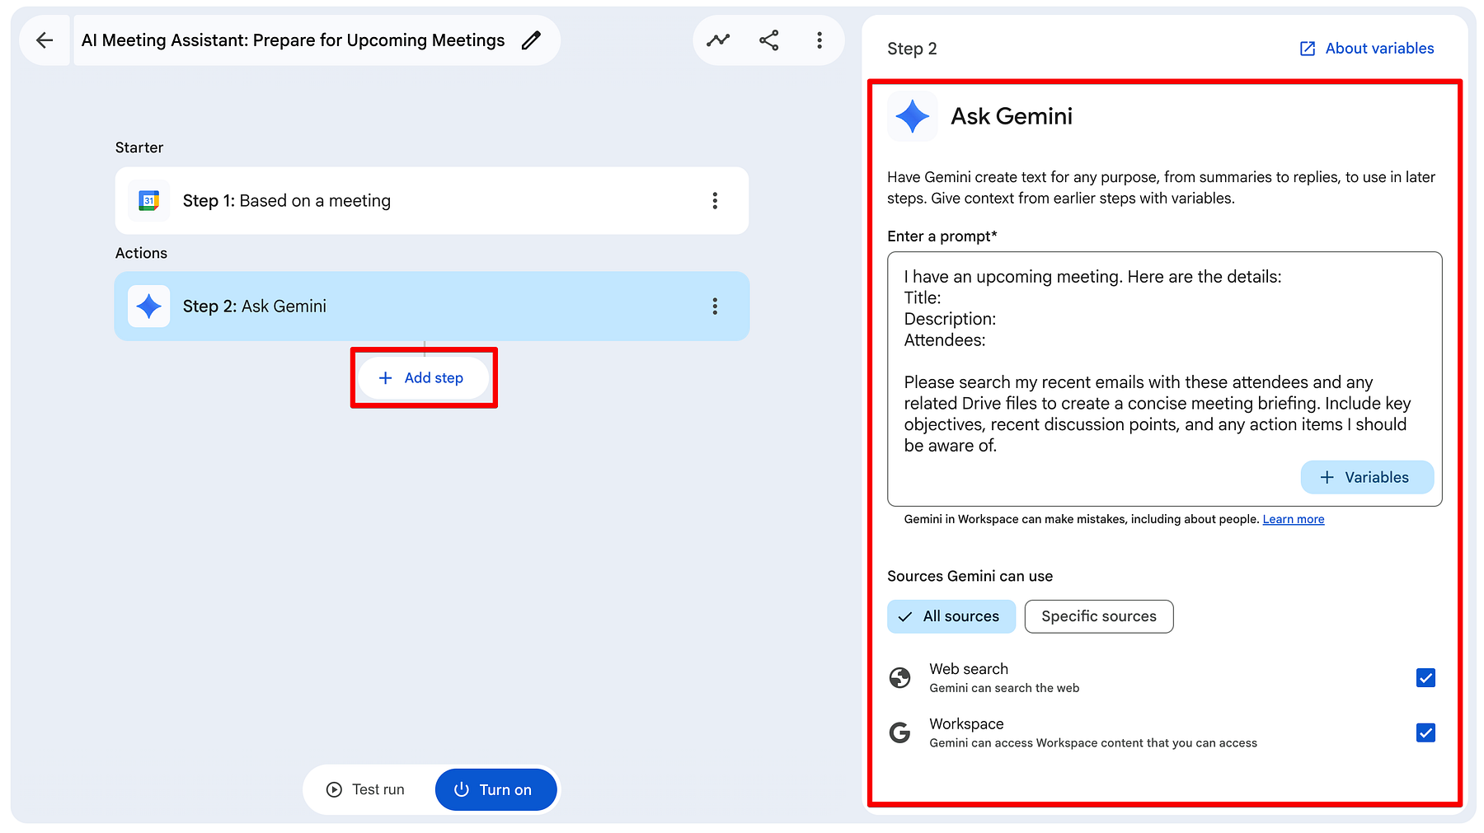Open Step 2 three-dot options menu
Image resolution: width=1484 pixels, height=833 pixels.
click(715, 307)
